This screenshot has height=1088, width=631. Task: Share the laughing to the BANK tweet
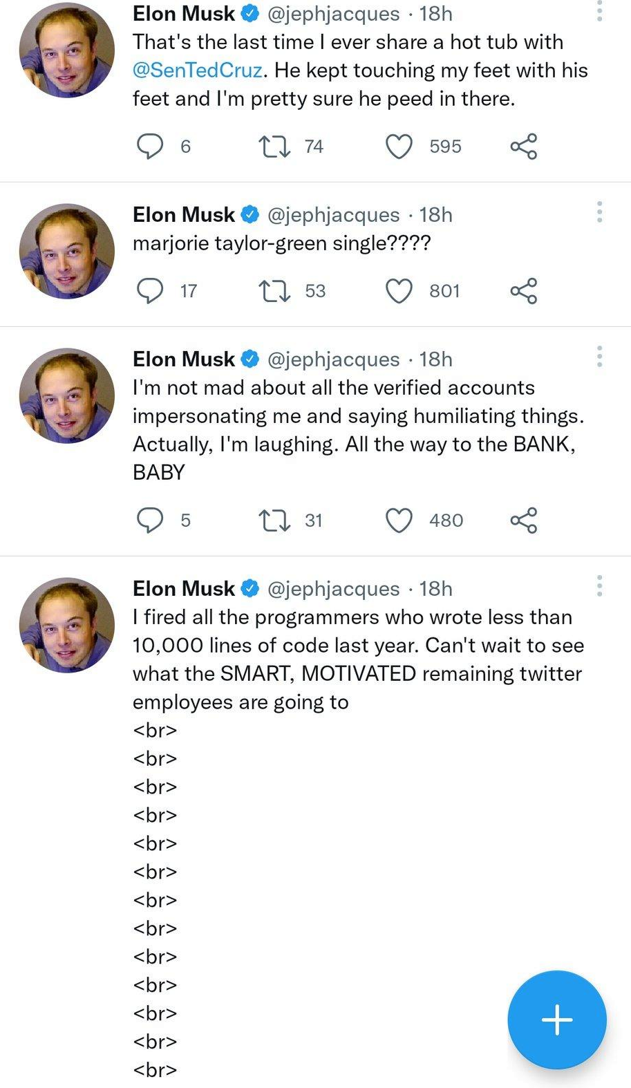coord(524,520)
